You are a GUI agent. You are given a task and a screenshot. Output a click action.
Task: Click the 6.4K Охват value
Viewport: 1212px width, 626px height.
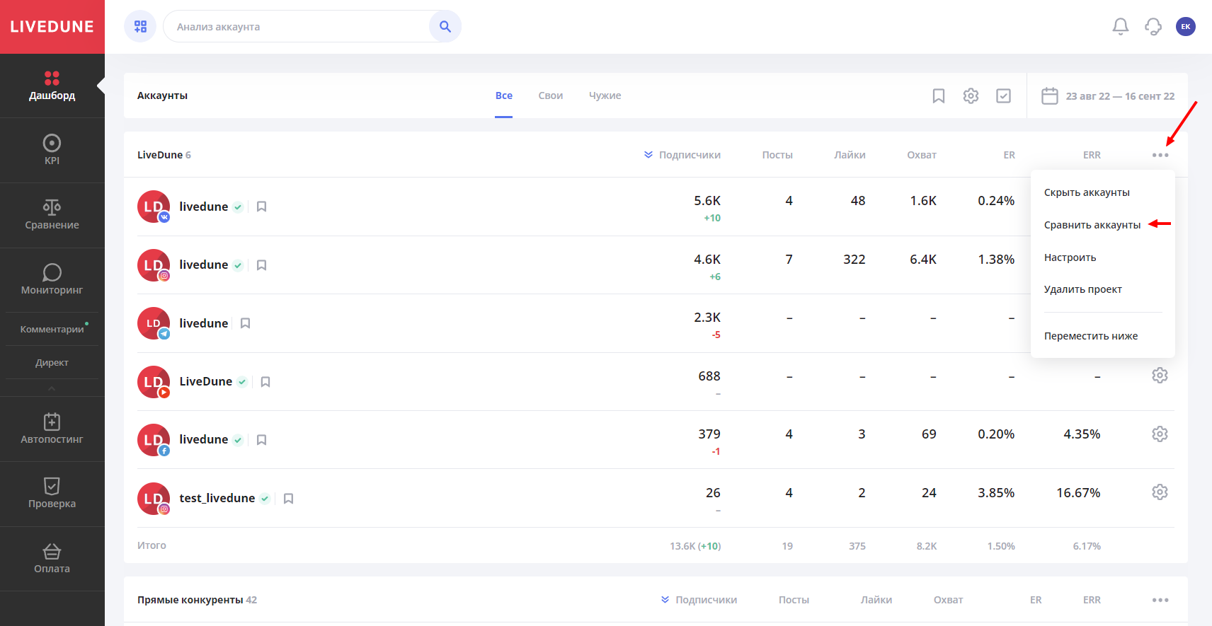tap(923, 260)
